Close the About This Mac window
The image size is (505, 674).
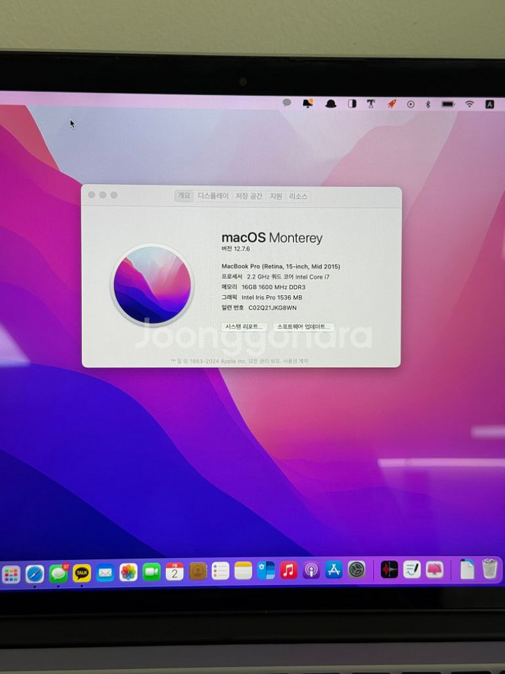(x=92, y=195)
